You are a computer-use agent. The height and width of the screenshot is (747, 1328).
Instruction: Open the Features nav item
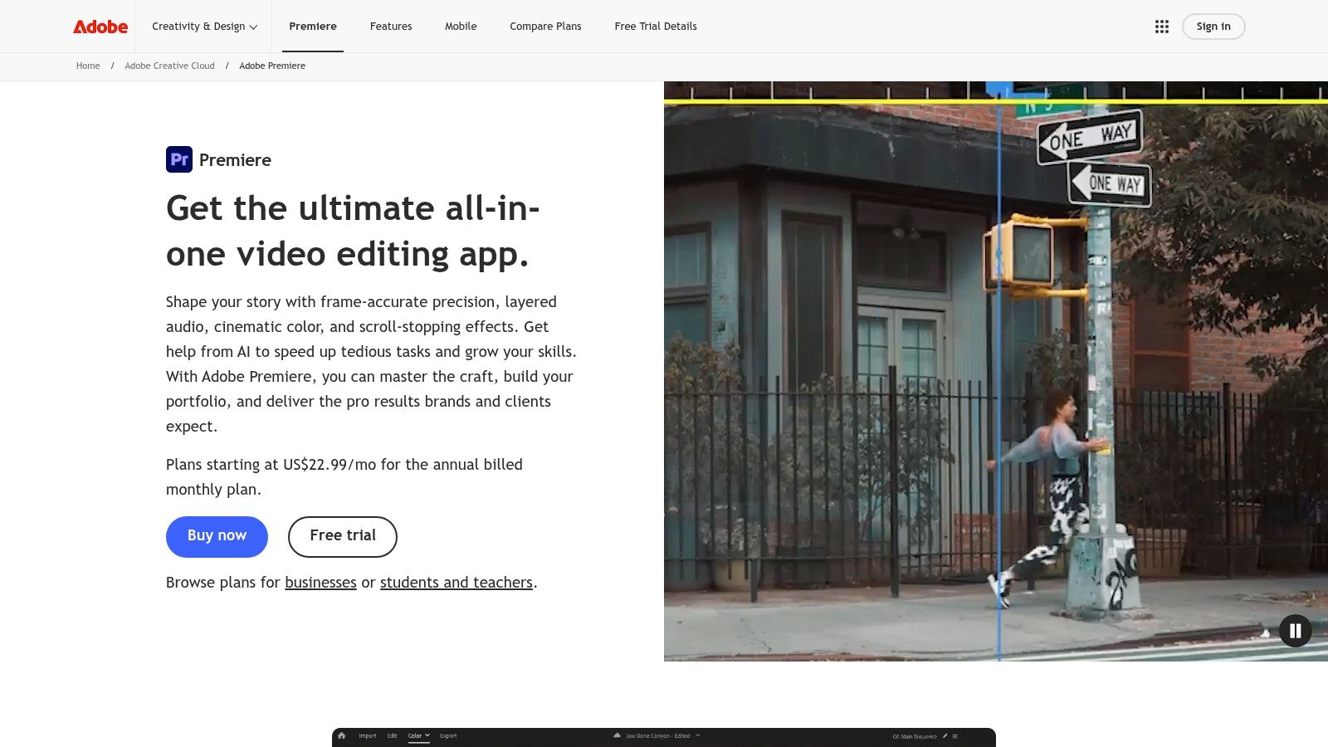[x=391, y=27]
